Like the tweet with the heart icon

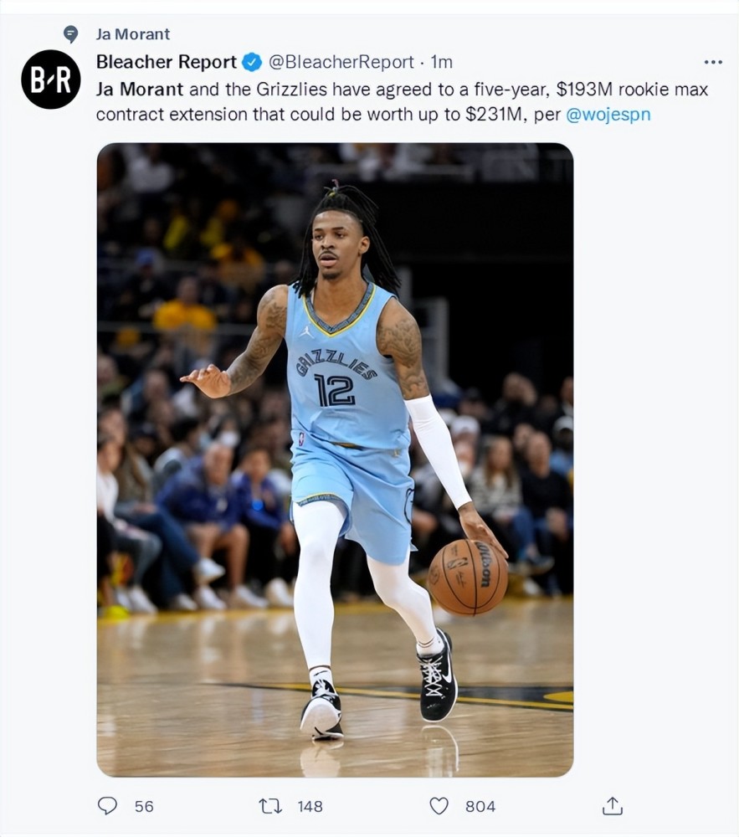tap(439, 806)
